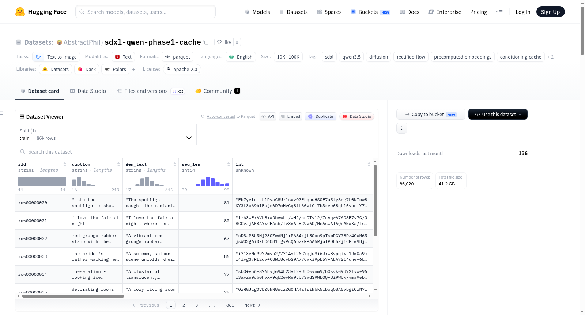Screen dimensions: 585x315
Task: Open the Auto-converted link
Action: pyautogui.click(x=221, y=116)
